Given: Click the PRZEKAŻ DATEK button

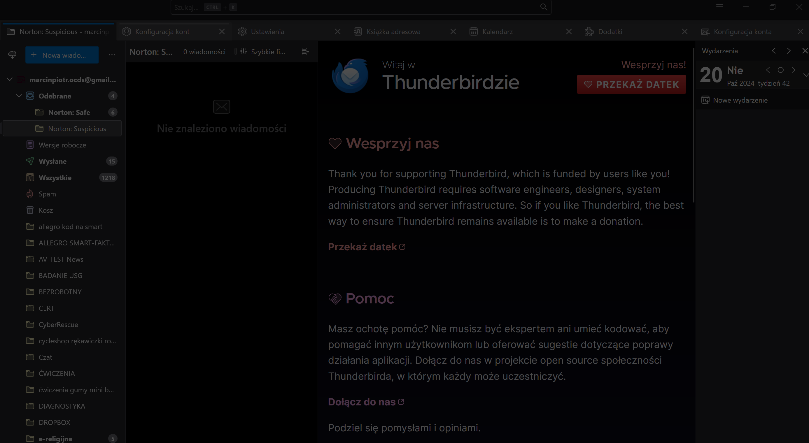Looking at the screenshot, I should point(631,85).
